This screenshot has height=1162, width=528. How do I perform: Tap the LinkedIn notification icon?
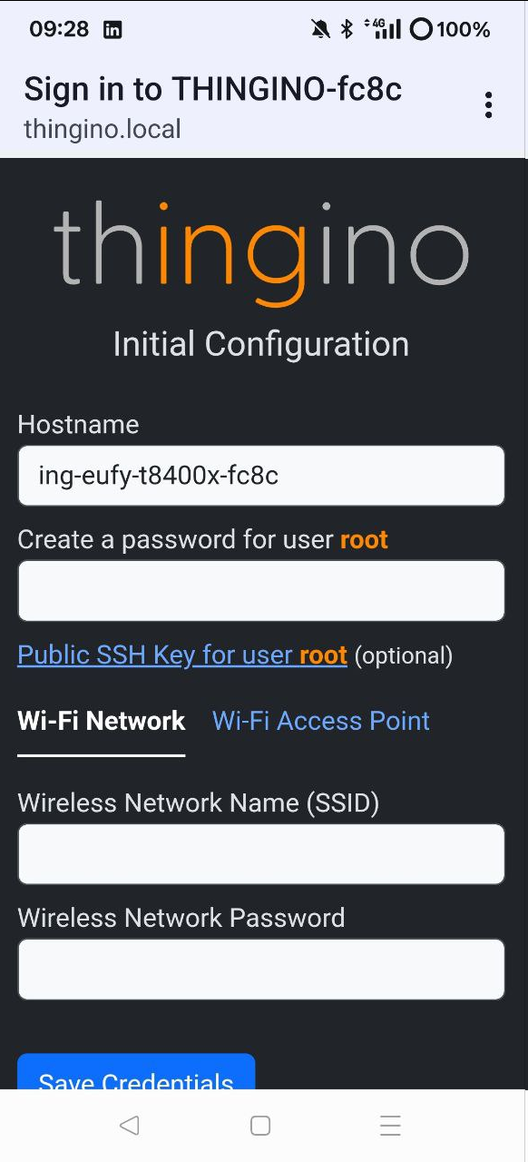112,30
